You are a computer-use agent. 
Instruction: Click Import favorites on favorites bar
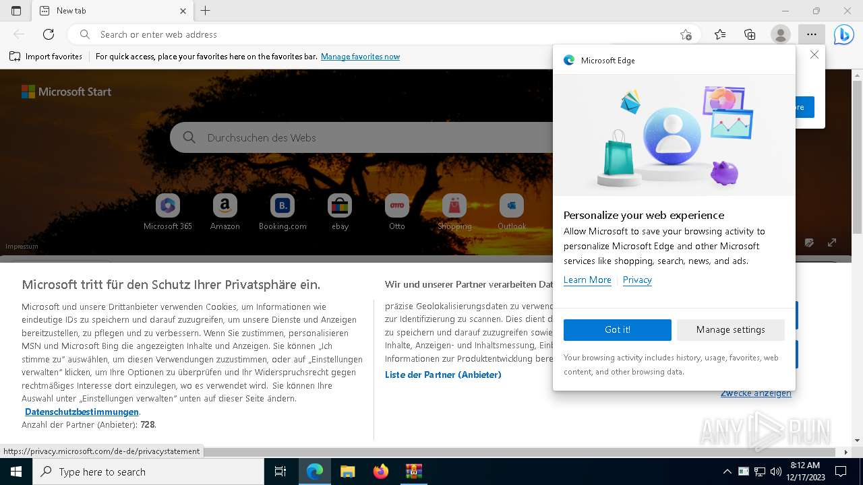point(46,57)
